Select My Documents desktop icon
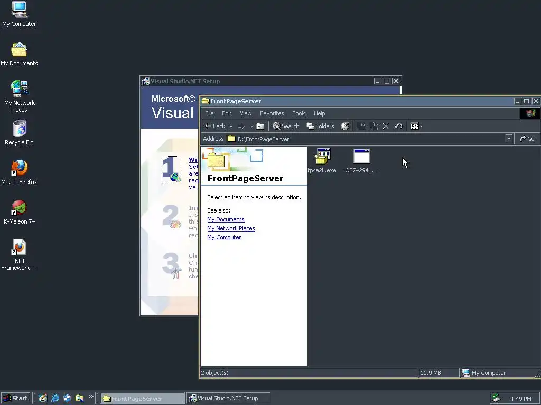541x405 pixels. tap(19, 54)
